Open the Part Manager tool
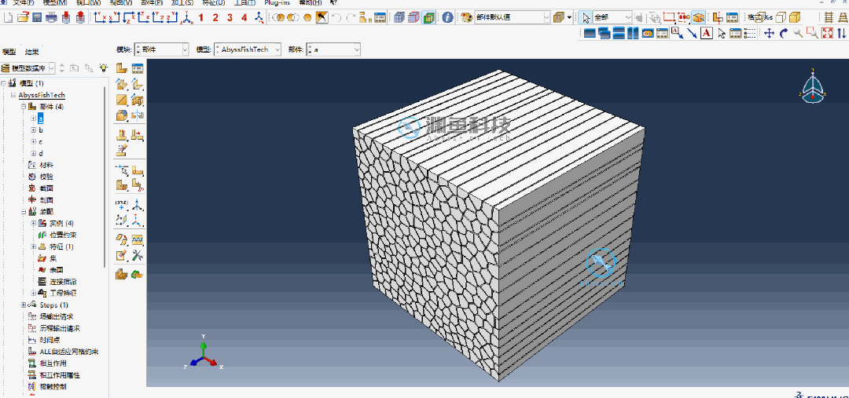 tap(138, 68)
